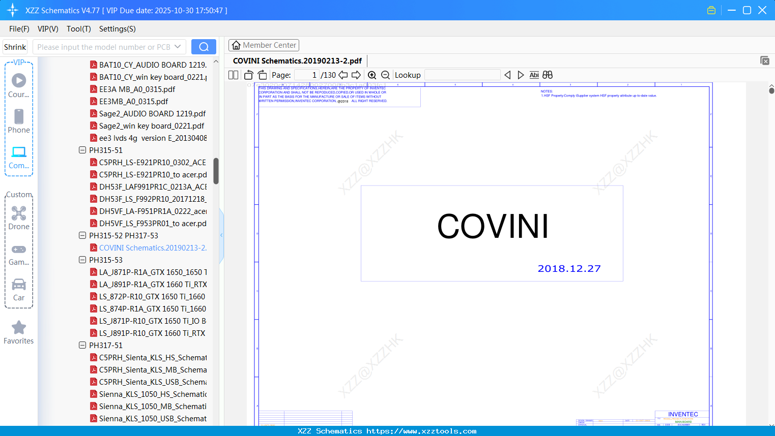Find the previous lookup match
This screenshot has width=775, height=436.
pos(507,75)
